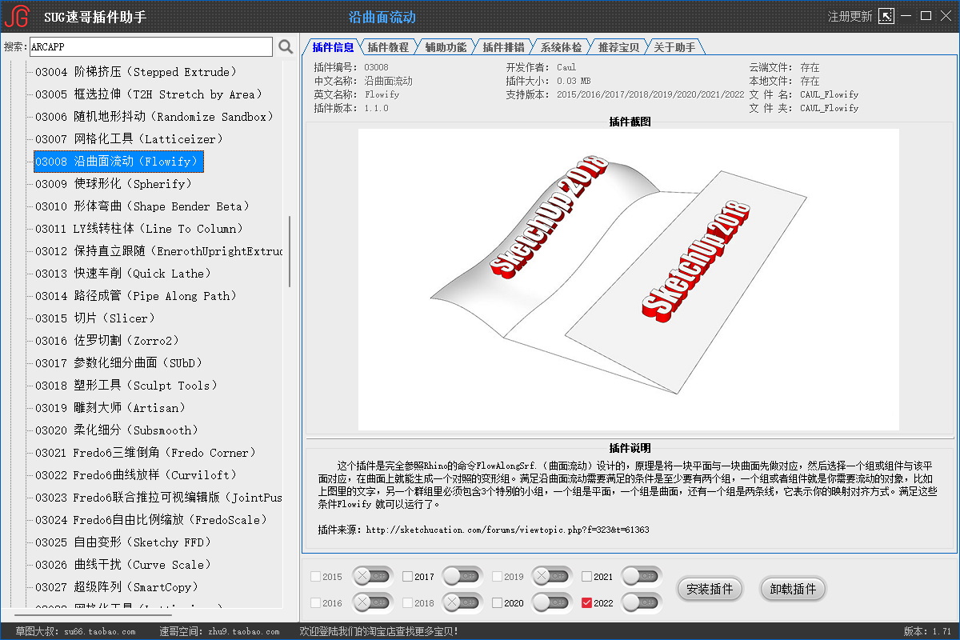Select 03019 雕刻大师 (Artisan)

pos(110,408)
